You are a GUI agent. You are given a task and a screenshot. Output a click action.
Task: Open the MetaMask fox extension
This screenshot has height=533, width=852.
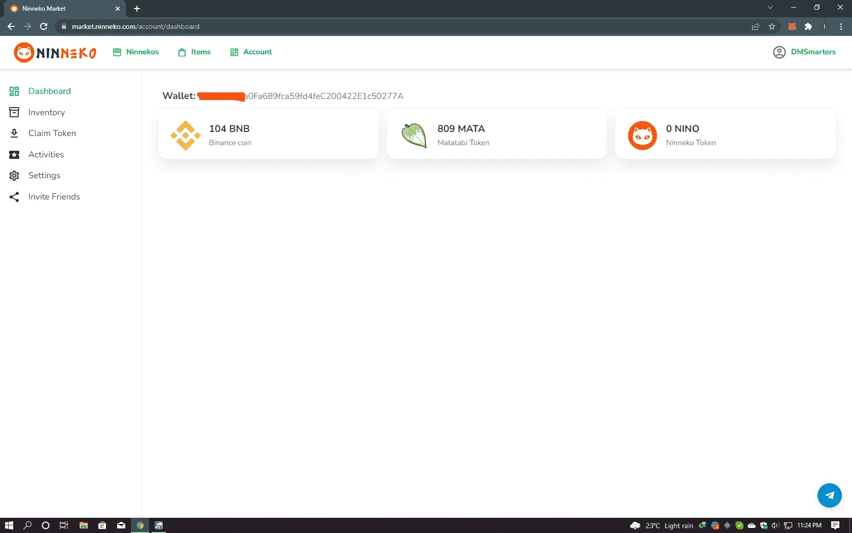[792, 26]
